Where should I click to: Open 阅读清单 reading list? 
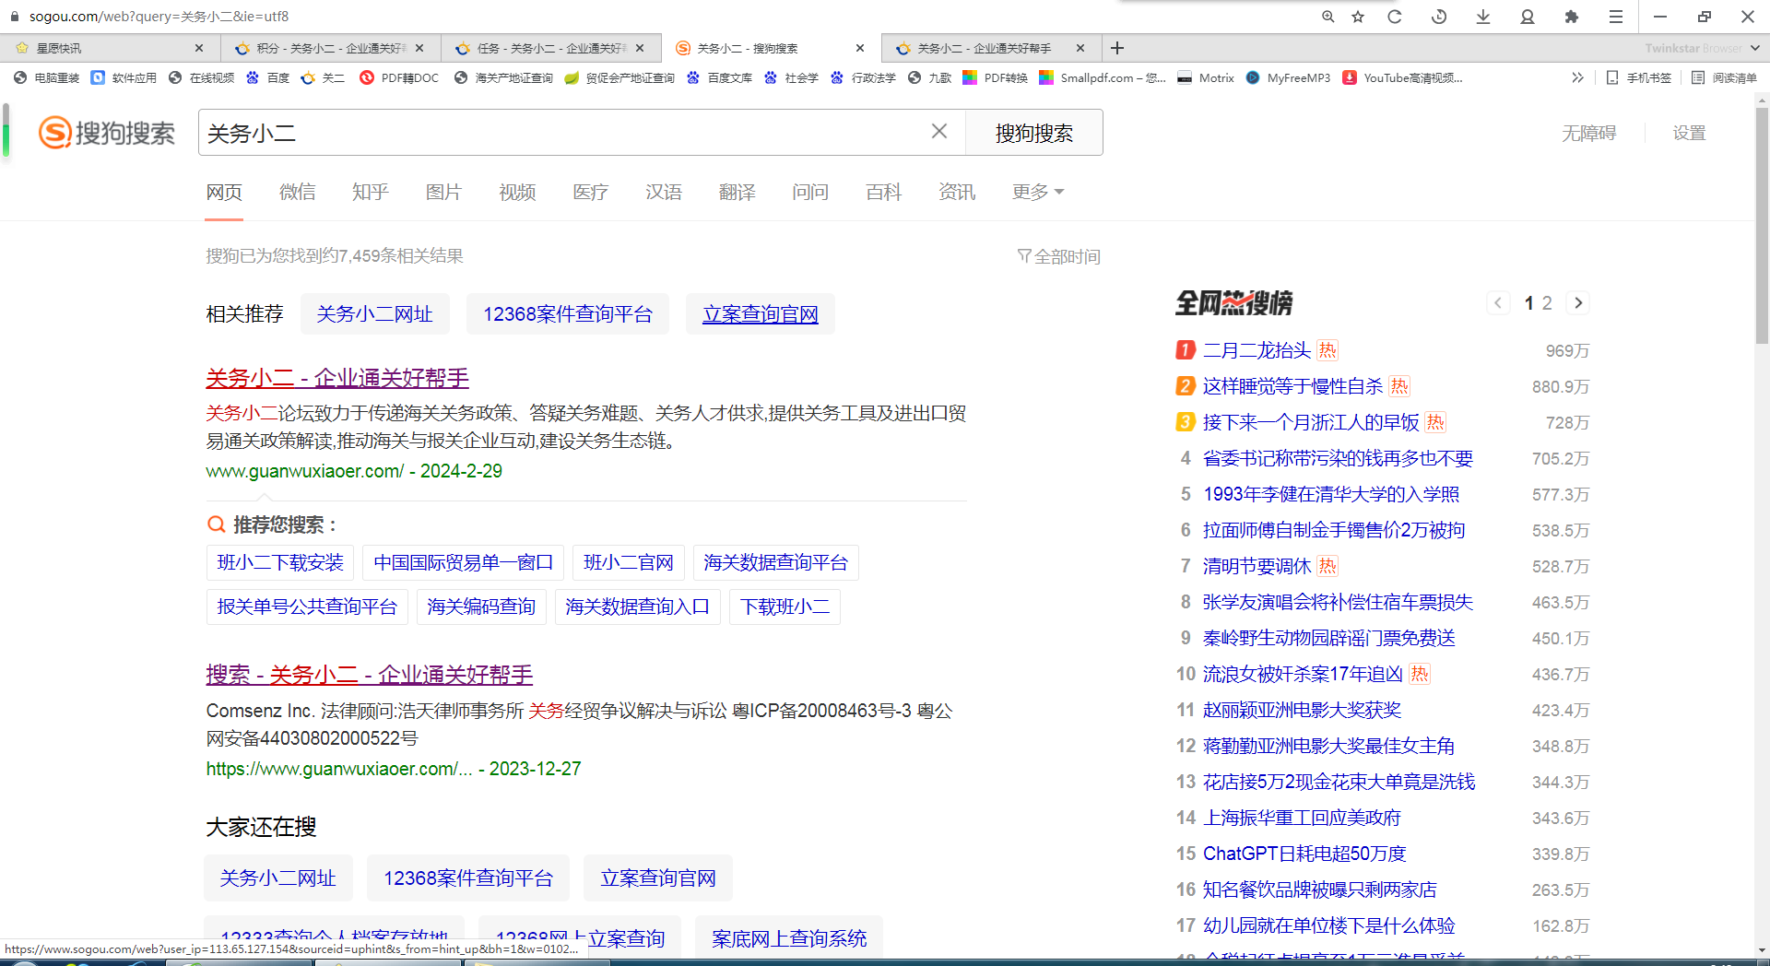click(1724, 78)
